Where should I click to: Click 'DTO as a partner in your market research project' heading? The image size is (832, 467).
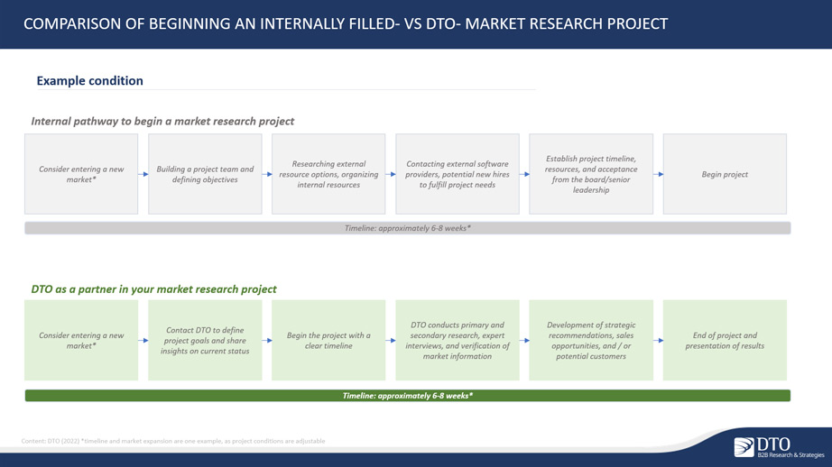coord(154,288)
